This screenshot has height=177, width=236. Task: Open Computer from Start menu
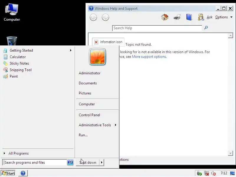click(87, 104)
